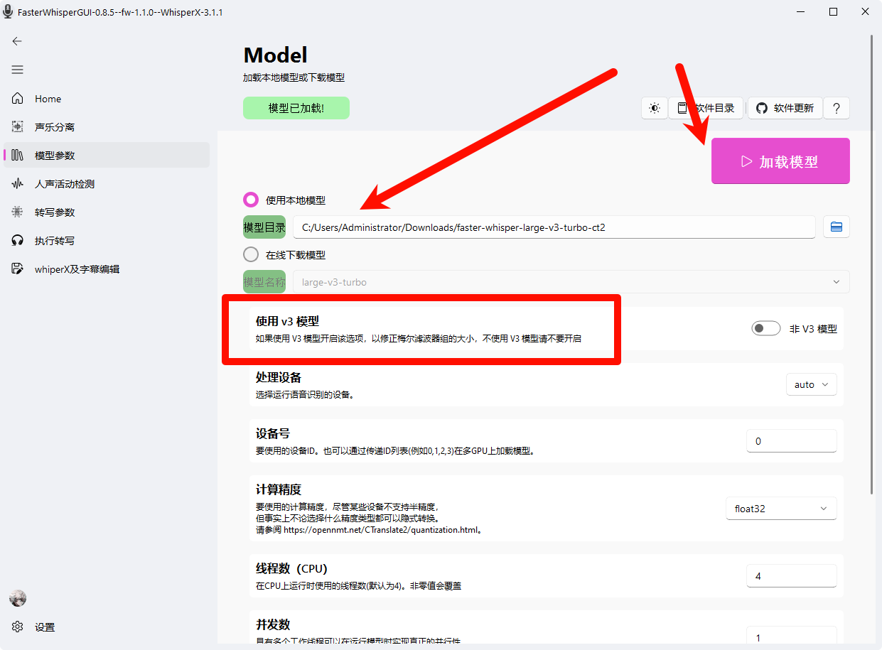Check for updates via the GitHub 软件更新 icon
882x650 pixels.
[x=785, y=107]
